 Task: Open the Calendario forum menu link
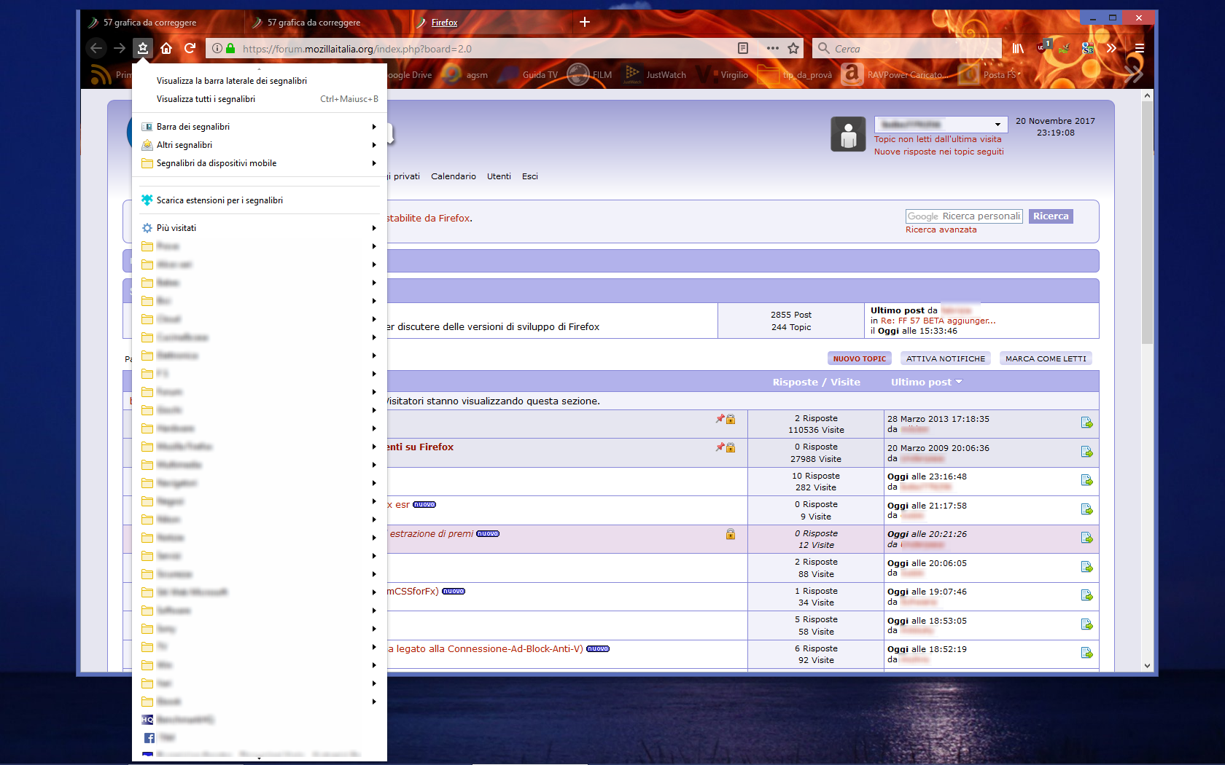point(453,176)
